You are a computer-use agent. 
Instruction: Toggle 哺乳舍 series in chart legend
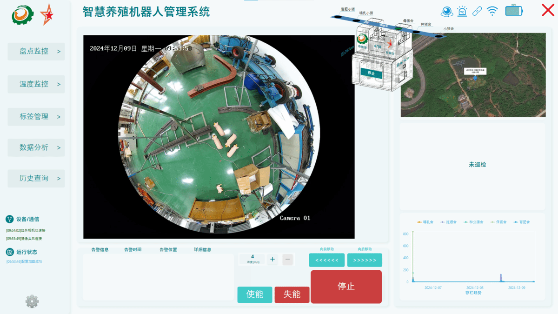click(x=425, y=222)
